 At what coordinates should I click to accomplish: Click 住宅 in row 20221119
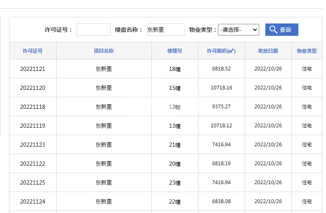point(307,126)
